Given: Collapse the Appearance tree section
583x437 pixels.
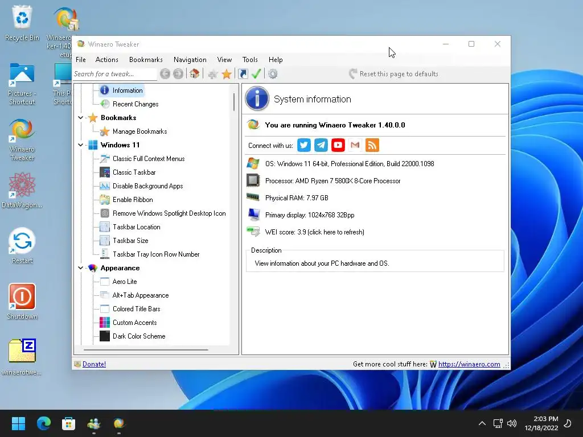Looking at the screenshot, I should point(81,268).
